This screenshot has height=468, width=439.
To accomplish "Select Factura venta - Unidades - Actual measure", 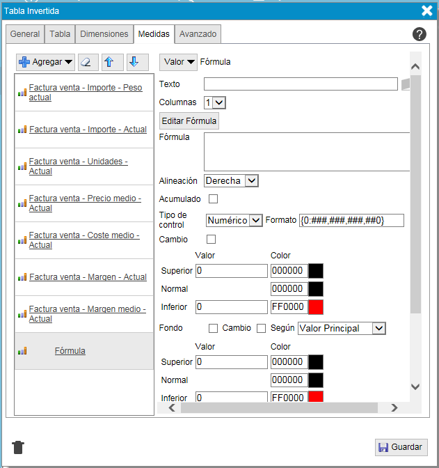I will point(78,166).
